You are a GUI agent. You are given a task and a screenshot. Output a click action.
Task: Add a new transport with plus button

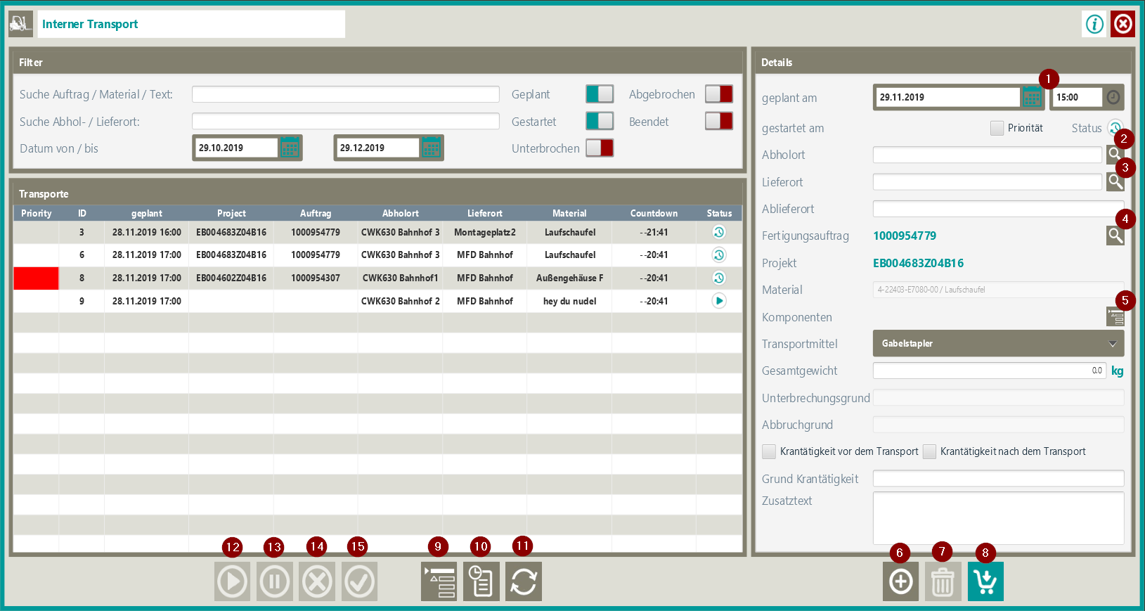[x=900, y=581]
